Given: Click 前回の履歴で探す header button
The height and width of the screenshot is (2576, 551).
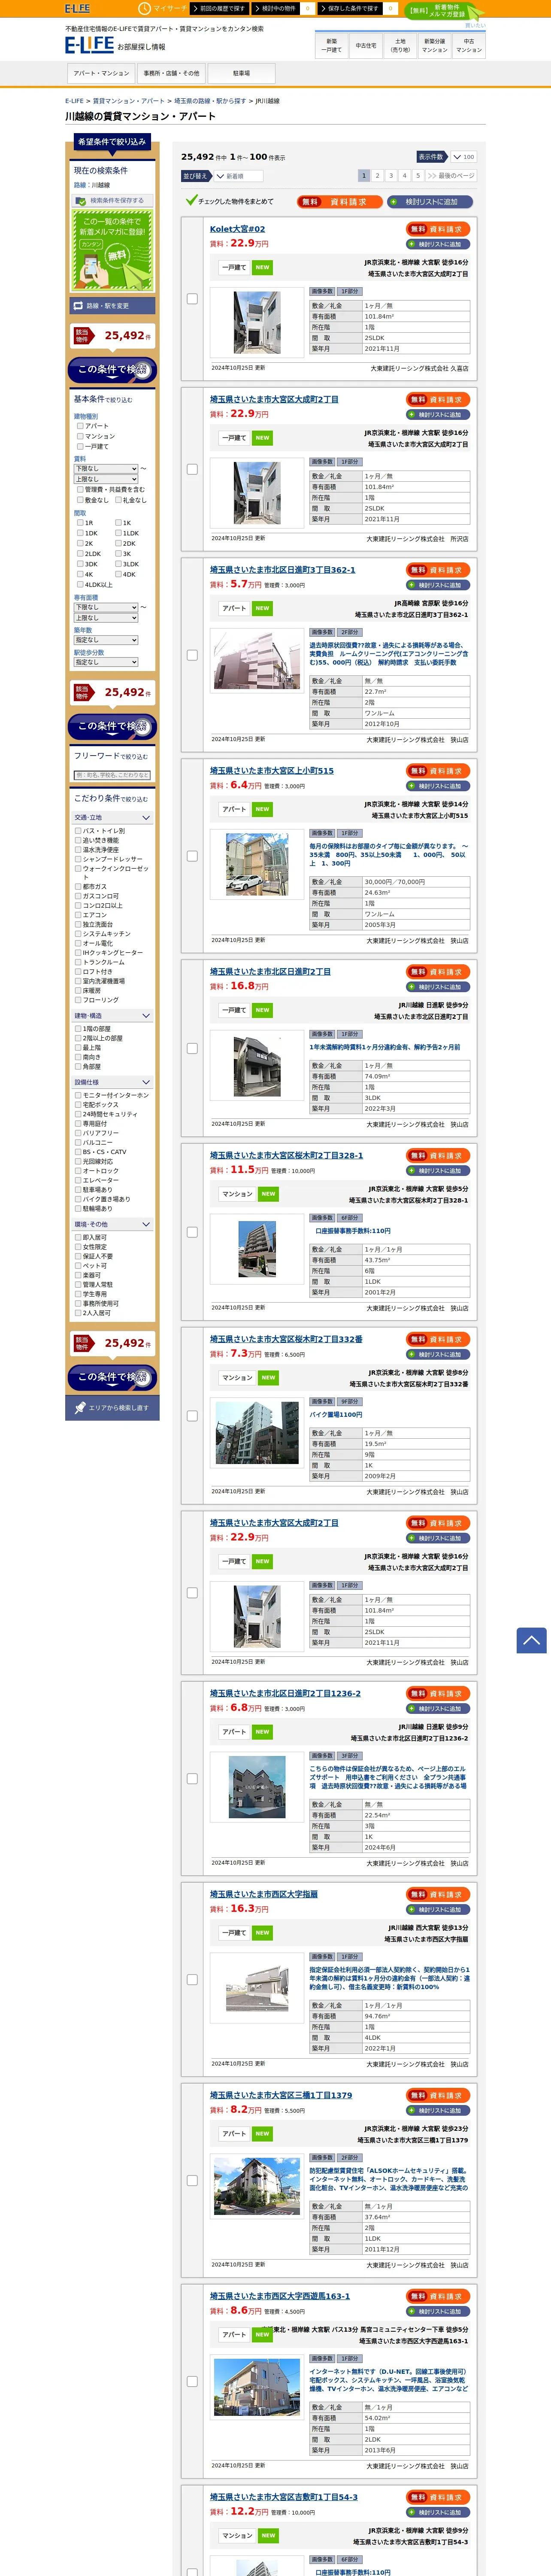Looking at the screenshot, I should tap(221, 8).
